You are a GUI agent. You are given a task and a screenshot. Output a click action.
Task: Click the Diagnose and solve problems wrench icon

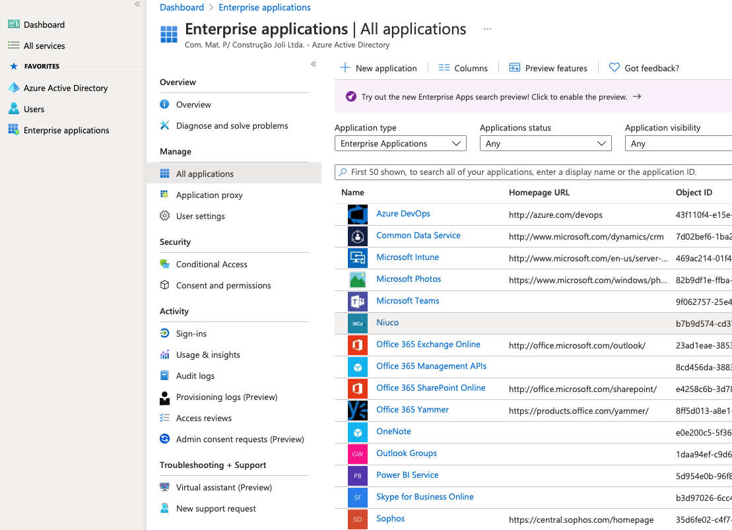[x=164, y=125]
